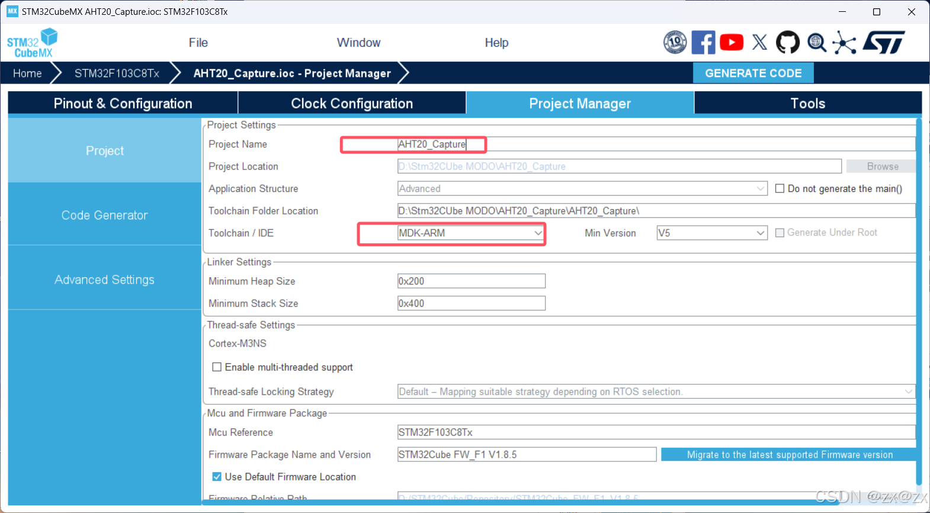This screenshot has height=513, width=930.
Task: Open the Application Structure dropdown
Action: 582,188
